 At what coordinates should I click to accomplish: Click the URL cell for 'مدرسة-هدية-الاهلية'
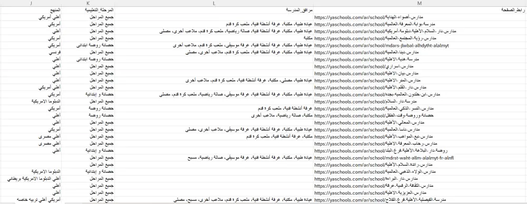[420, 59]
